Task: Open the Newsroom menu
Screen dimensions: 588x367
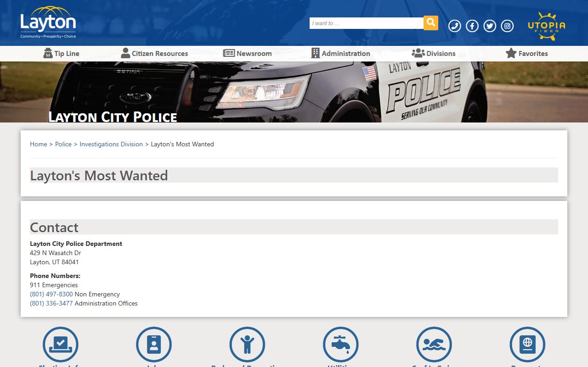Action: [247, 53]
